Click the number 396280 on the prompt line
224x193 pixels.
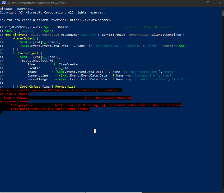click(x=63, y=27)
